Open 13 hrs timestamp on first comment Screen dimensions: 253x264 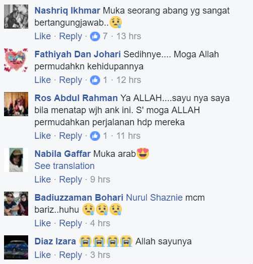click(x=129, y=36)
